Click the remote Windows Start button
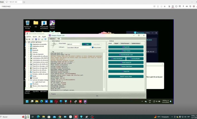The height and width of the screenshot is (119, 197). coord(27,102)
